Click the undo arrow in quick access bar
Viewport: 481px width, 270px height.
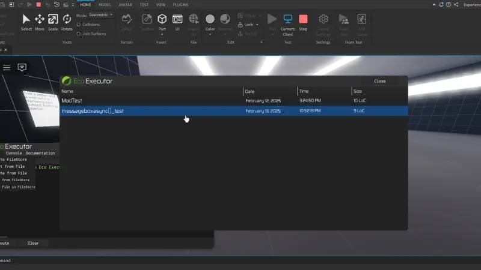tap(47, 5)
